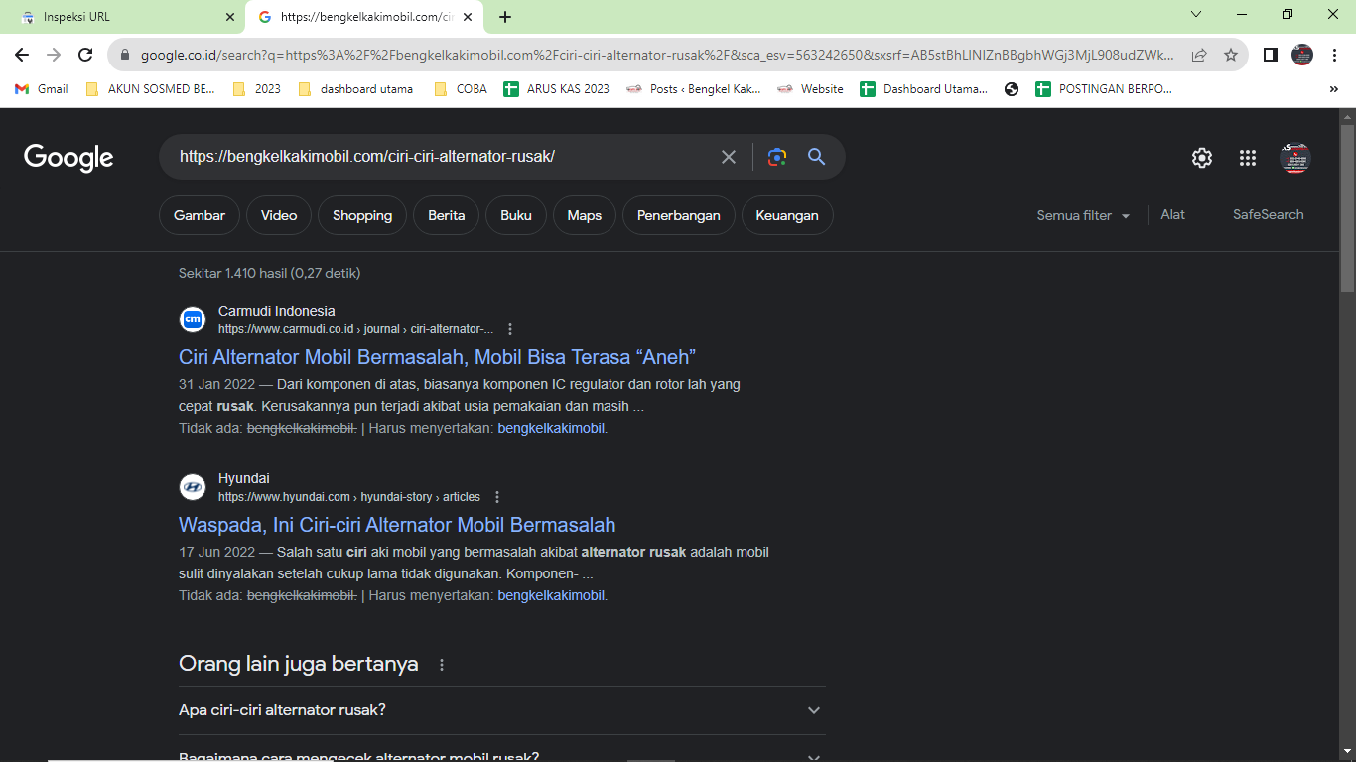
Task: Close the Inspeksi URL tab
Action: pyautogui.click(x=230, y=17)
